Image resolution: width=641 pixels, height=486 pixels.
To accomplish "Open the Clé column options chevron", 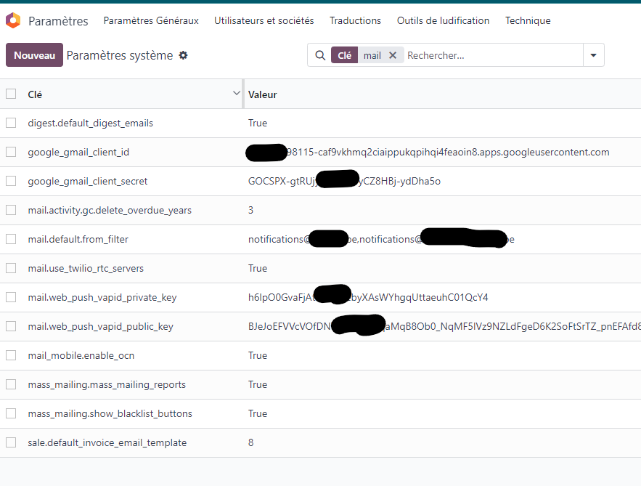I will tap(236, 94).
